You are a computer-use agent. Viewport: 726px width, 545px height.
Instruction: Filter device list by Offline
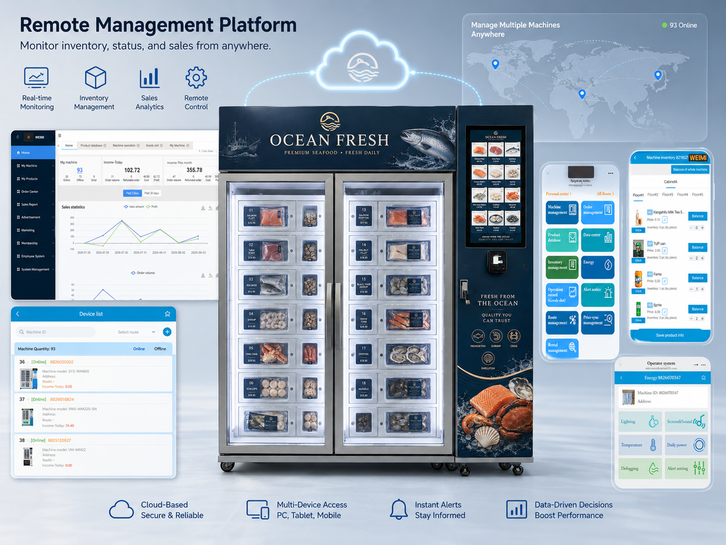tap(160, 349)
